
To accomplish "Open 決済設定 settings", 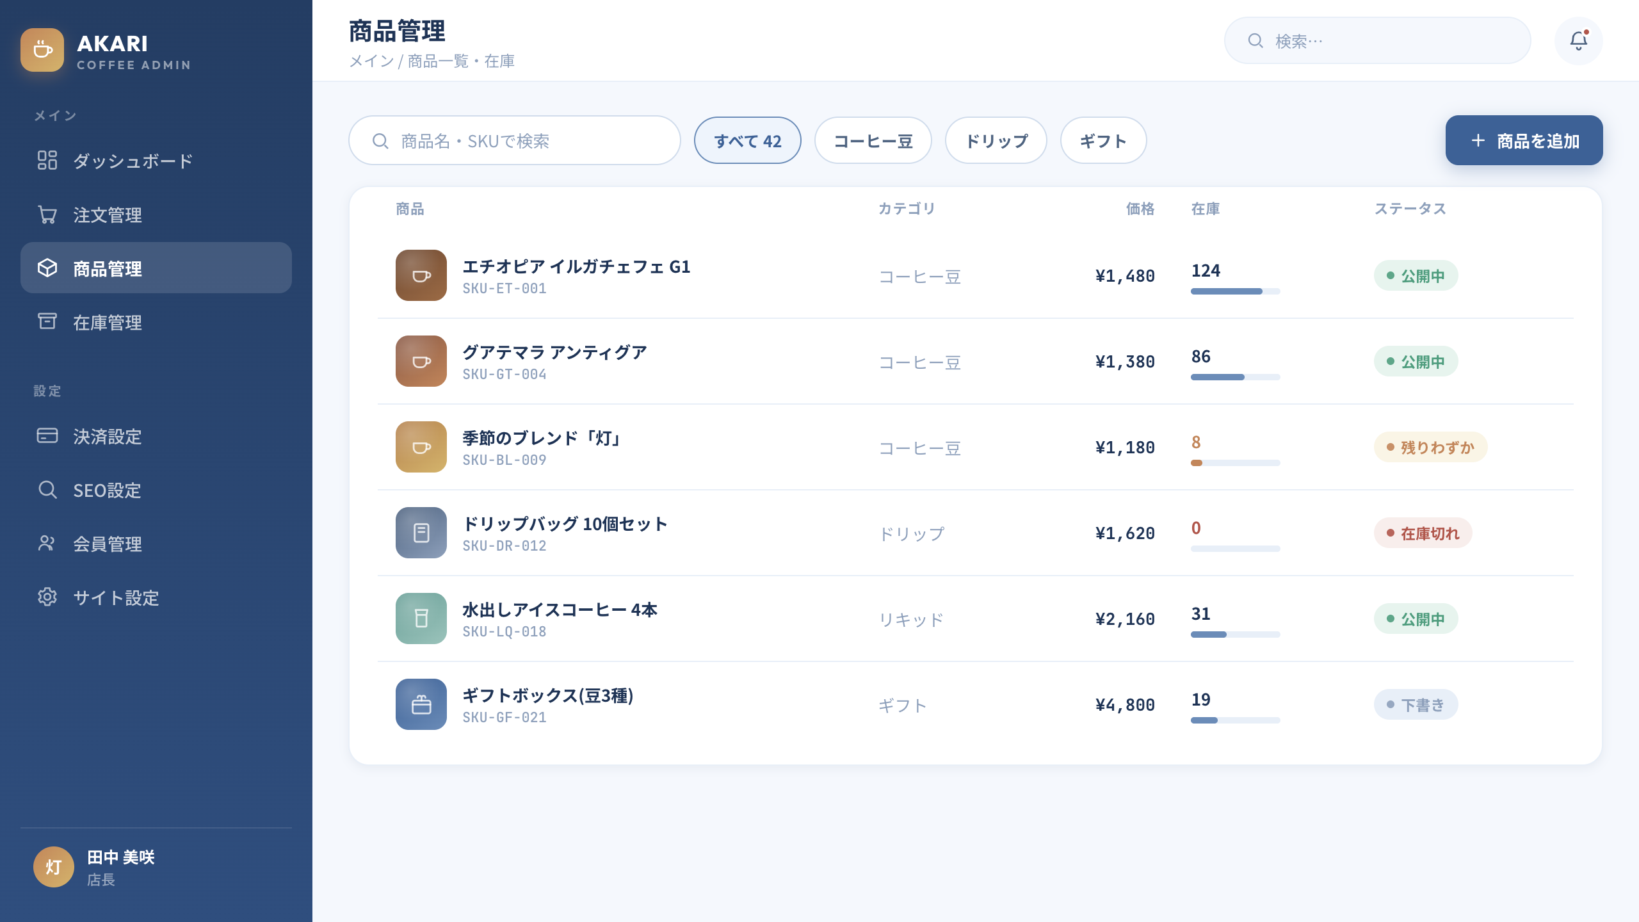I will (x=156, y=435).
